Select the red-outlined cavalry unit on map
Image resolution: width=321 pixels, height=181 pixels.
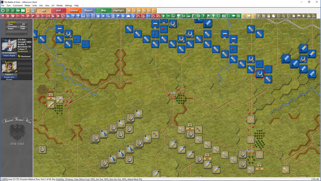click(259, 74)
